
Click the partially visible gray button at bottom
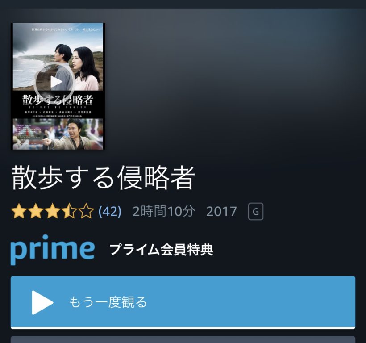coord(183,340)
